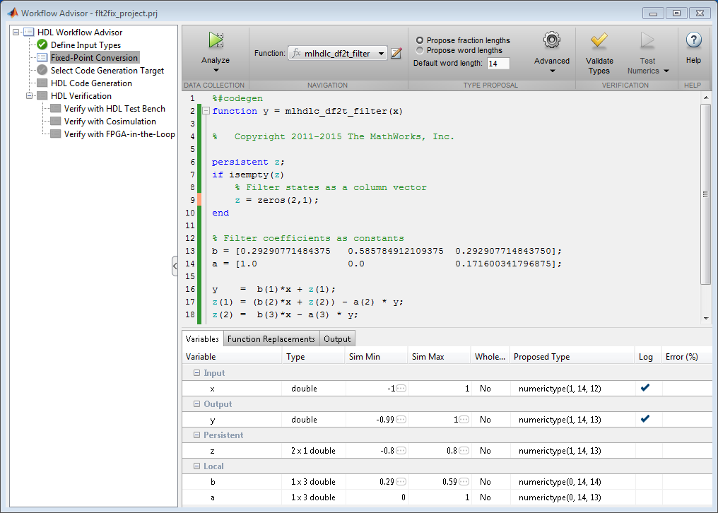718x513 pixels.
Task: Switch to the Function Replacements tab
Action: 271,339
